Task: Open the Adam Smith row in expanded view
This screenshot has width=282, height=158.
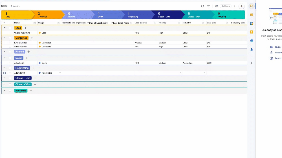Action: pyautogui.click(x=5, y=73)
